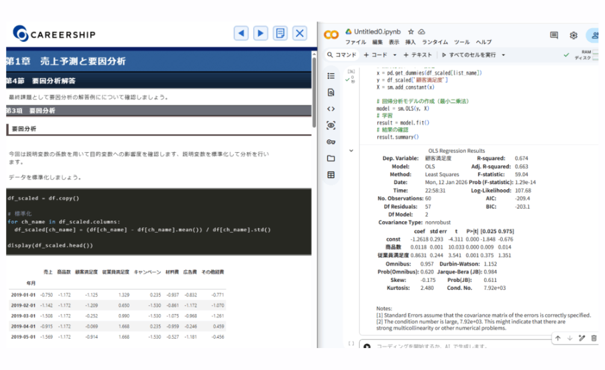This screenshot has width=605, height=370.
Task: Advance to next CAREERSHIP lesson page
Action: pos(261,33)
